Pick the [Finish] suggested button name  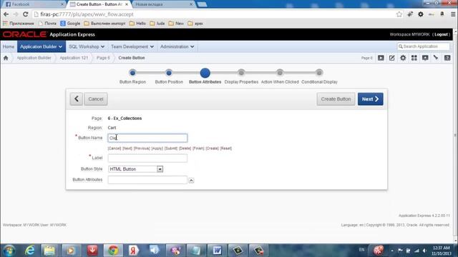(x=198, y=148)
